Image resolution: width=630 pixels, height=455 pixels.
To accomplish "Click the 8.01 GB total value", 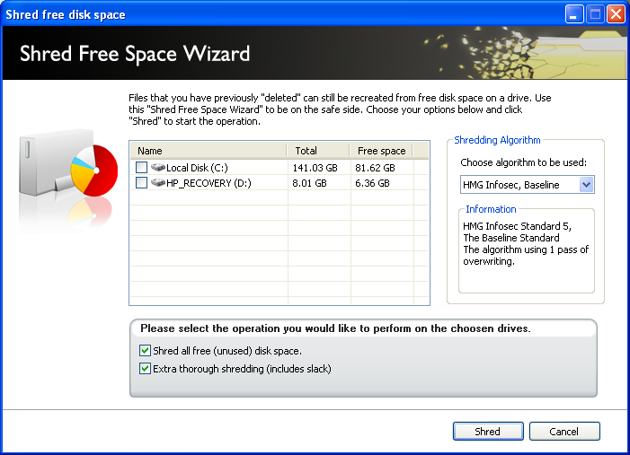I will 309,183.
